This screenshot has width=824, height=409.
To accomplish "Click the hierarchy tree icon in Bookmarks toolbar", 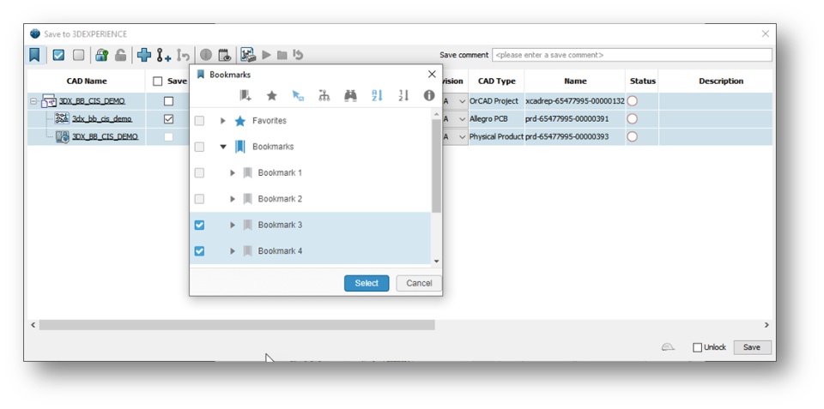I will tap(324, 95).
